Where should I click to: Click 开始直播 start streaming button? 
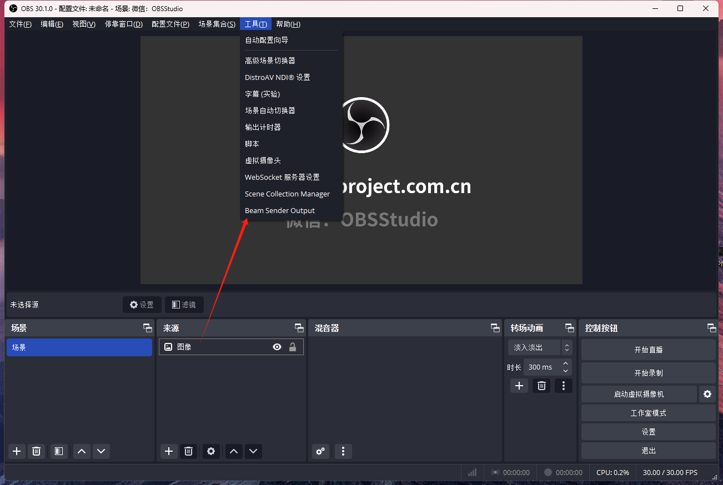649,350
